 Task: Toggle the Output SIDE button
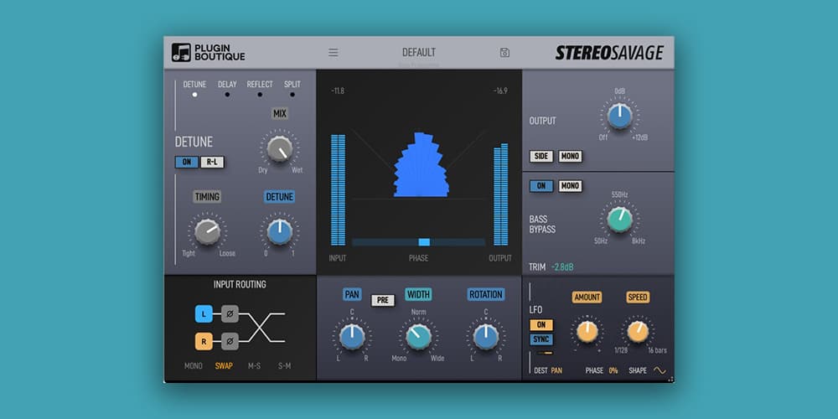[541, 156]
